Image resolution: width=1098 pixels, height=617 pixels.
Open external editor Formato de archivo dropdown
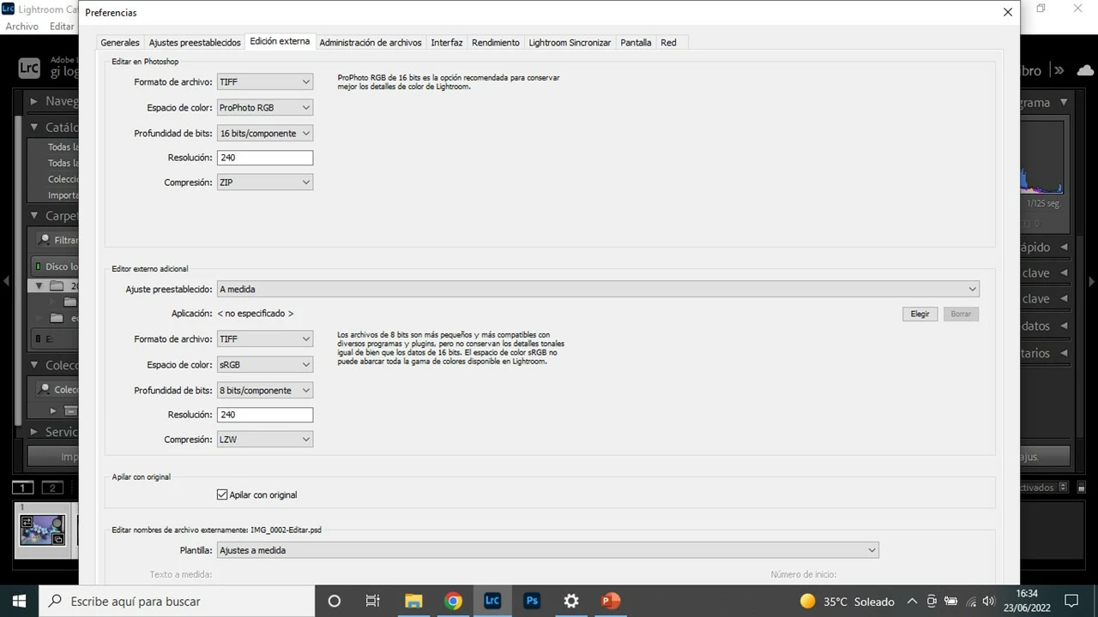[x=264, y=339]
